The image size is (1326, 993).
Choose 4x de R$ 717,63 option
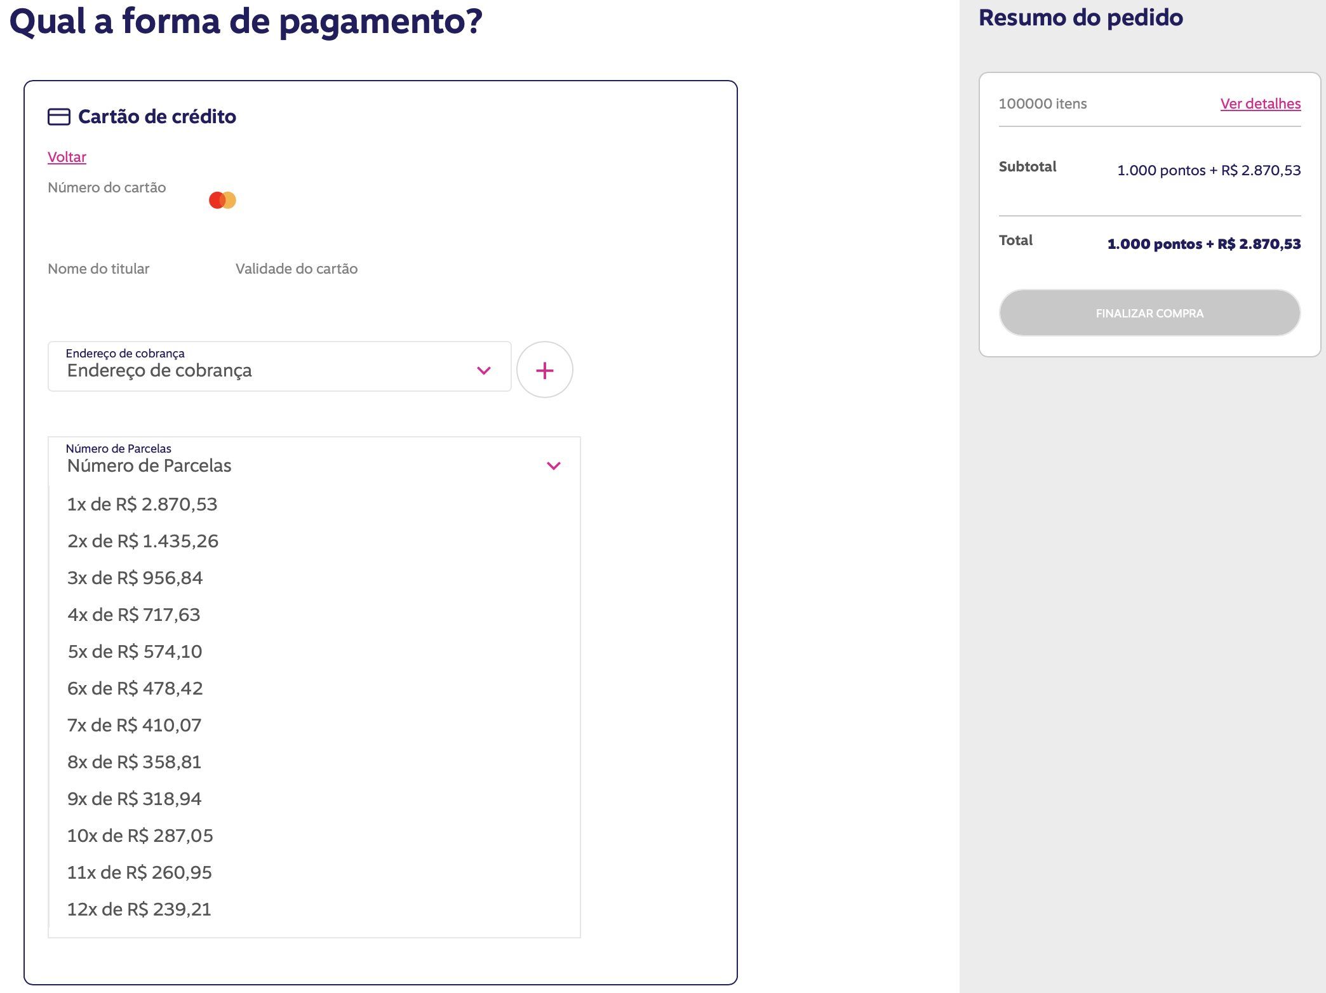[x=314, y=615]
